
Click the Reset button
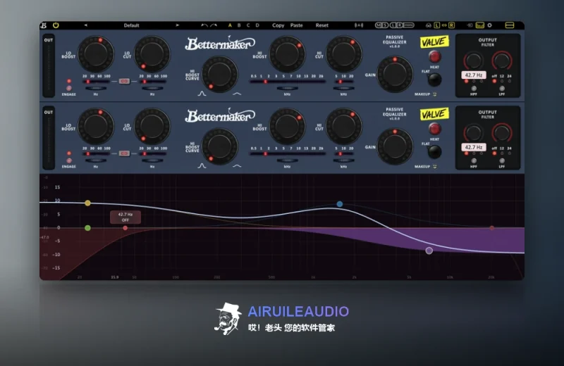point(322,25)
